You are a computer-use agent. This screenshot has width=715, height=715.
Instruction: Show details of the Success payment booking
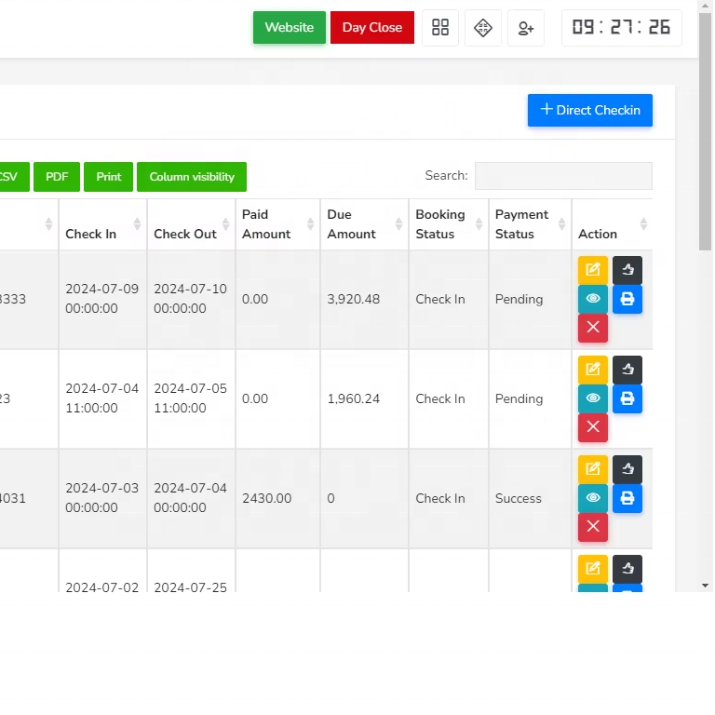coord(593,498)
